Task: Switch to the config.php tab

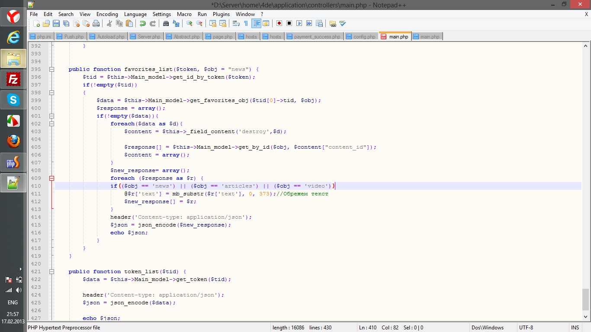Action: tap(361, 37)
